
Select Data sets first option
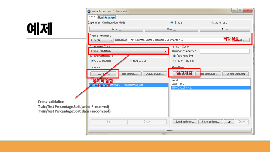(174, 56)
